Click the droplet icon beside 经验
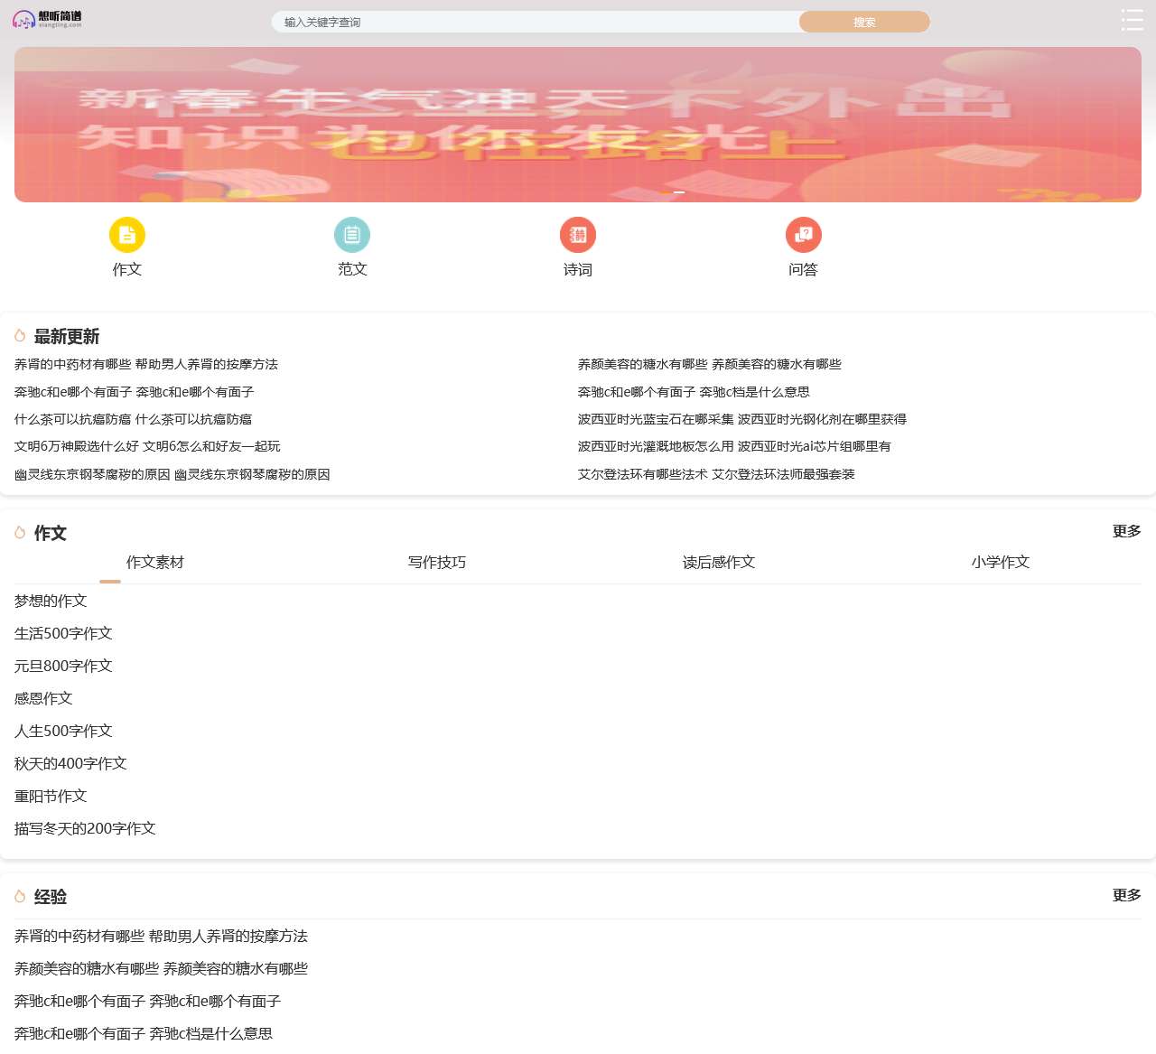The image size is (1156, 1054). click(x=19, y=895)
